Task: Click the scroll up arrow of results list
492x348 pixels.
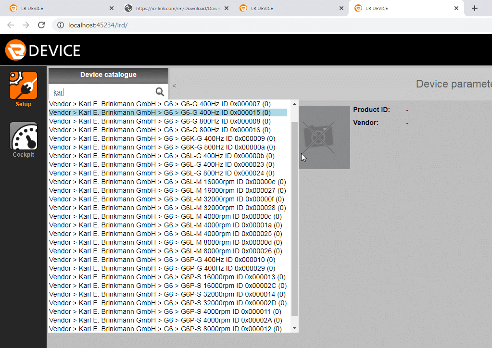Action: click(294, 104)
